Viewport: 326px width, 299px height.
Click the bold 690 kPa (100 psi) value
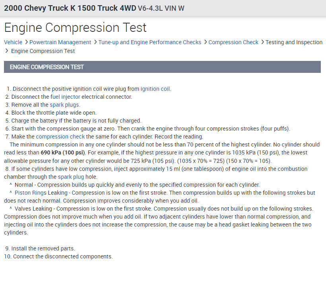63,152
